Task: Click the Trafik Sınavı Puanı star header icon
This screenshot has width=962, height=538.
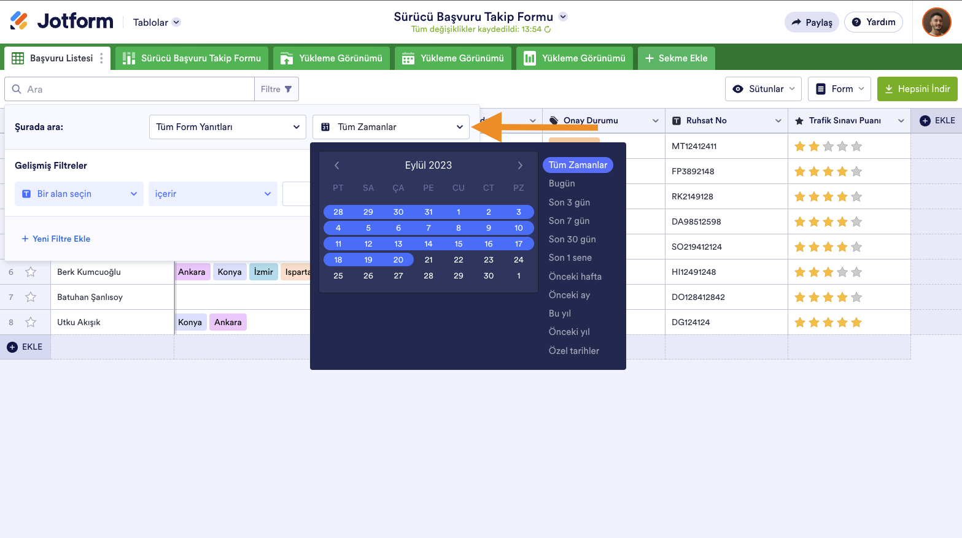Action: point(799,121)
